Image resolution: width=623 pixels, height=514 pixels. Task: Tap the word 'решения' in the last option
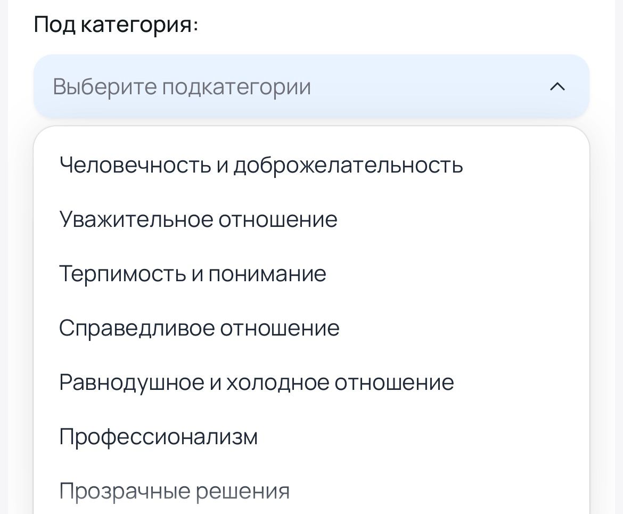(x=243, y=491)
